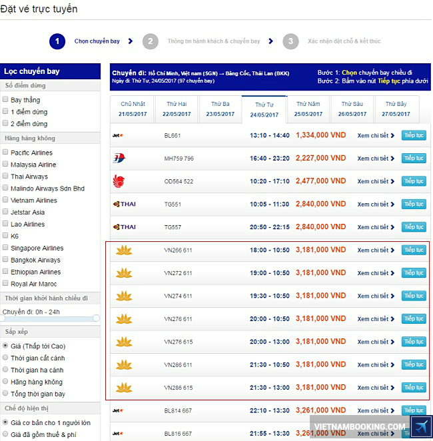The width and height of the screenshot is (433, 441).
Task: Check the 2 điểm dừng filter
Action: (x=5, y=123)
